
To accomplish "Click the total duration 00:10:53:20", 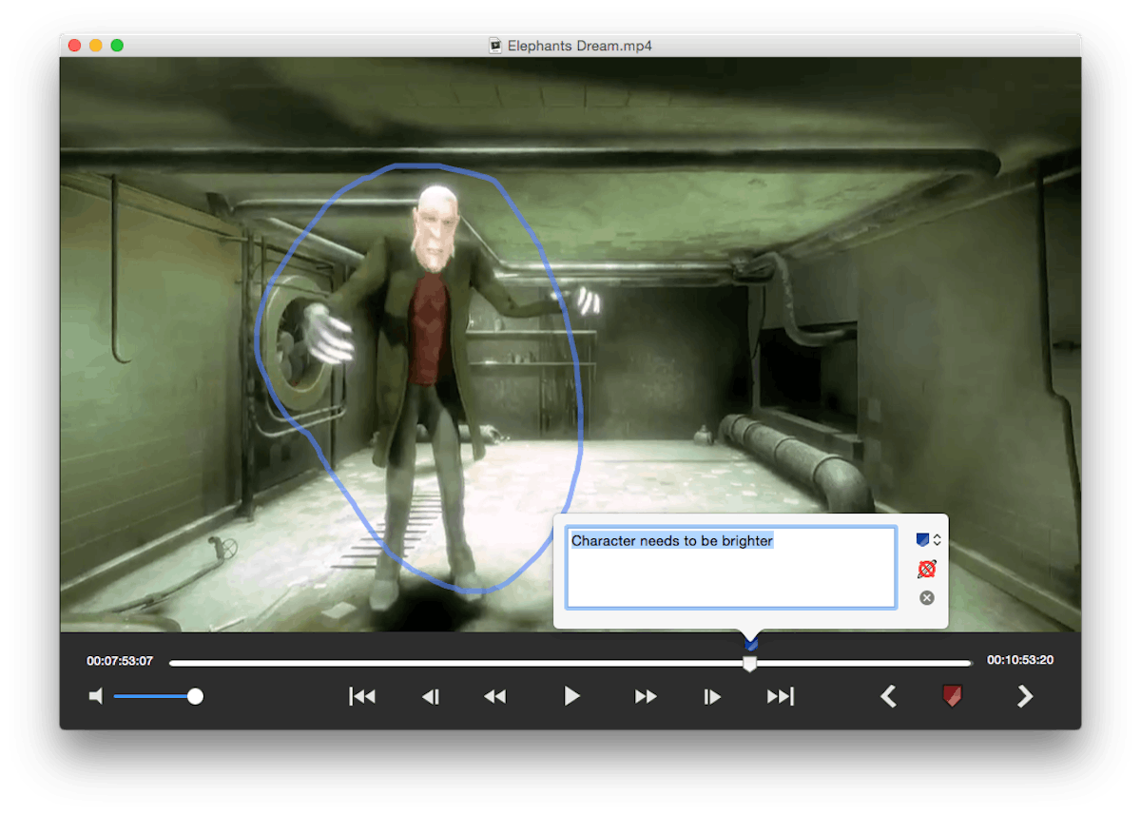I will coord(1020,661).
